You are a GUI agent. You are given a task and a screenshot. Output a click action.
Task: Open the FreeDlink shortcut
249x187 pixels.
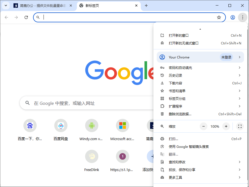click(92, 156)
